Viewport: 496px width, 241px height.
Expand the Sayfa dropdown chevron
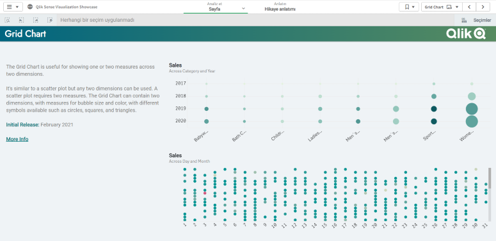[x=244, y=8]
